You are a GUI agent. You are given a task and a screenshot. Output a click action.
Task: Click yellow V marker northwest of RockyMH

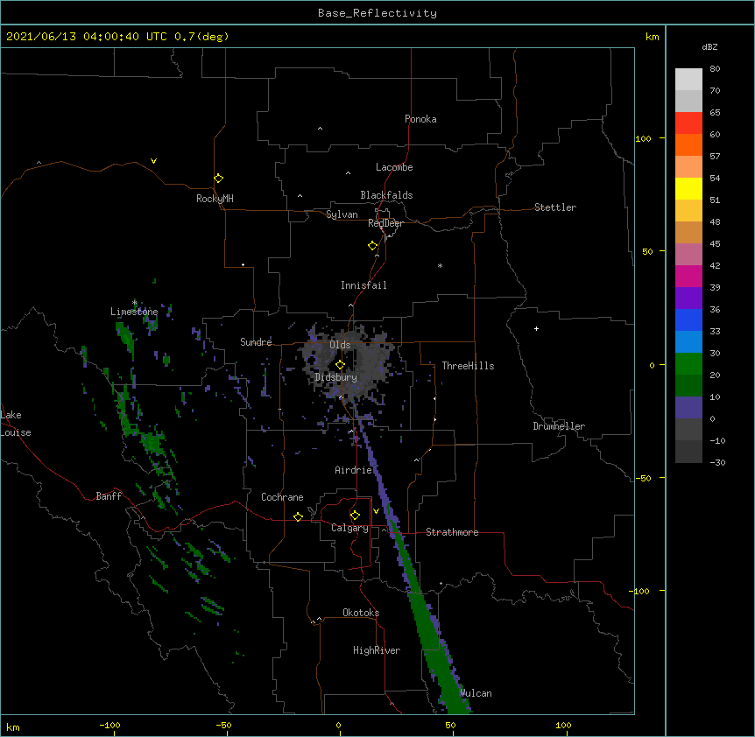pos(153,161)
